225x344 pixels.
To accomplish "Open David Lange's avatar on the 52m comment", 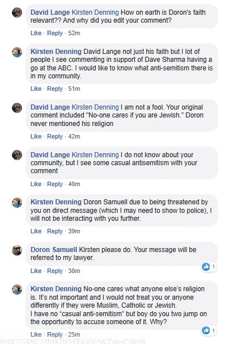I will click(x=17, y=12).
